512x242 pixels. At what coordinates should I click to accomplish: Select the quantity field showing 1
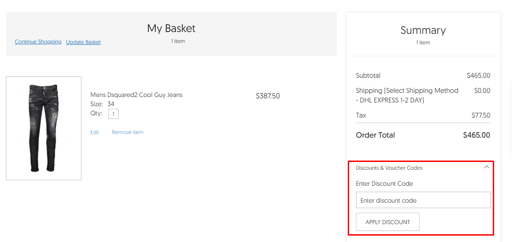pyautogui.click(x=113, y=114)
